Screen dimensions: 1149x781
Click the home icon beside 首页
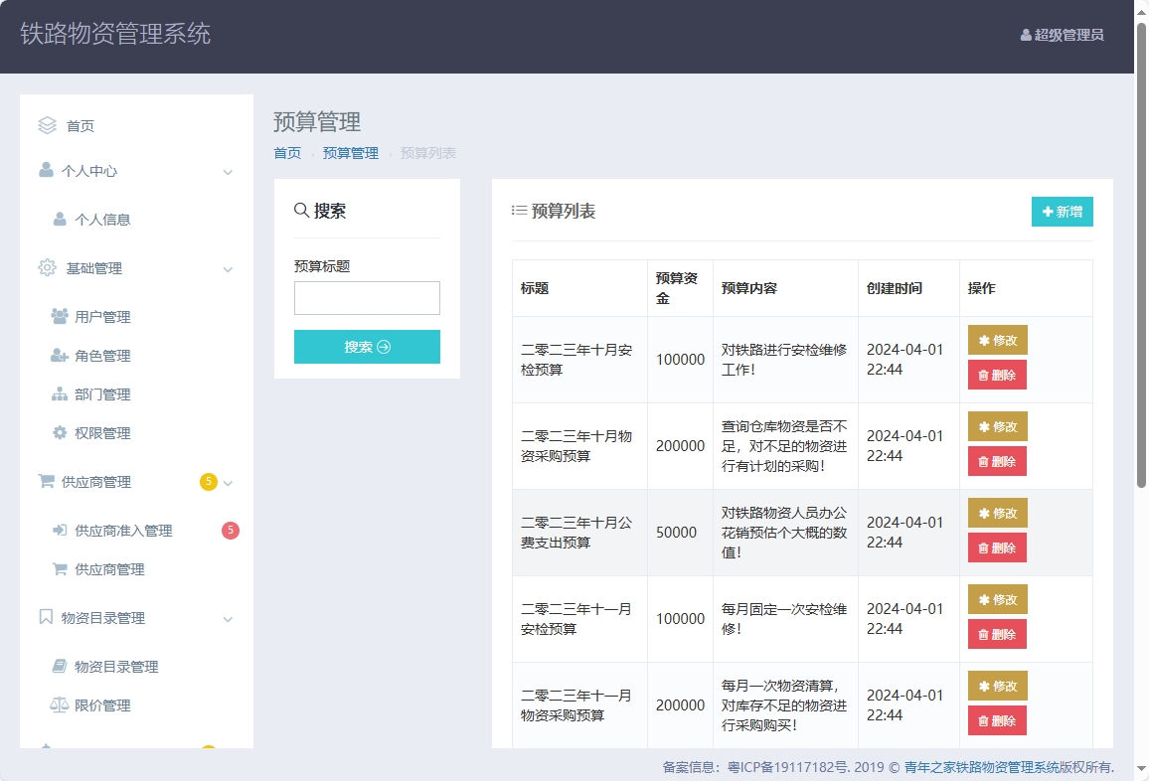coord(47,125)
